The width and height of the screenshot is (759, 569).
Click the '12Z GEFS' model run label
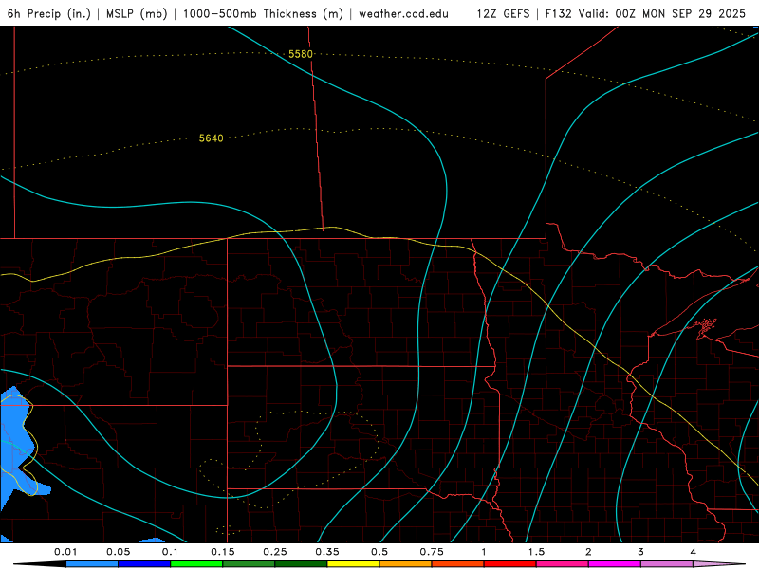(x=504, y=13)
